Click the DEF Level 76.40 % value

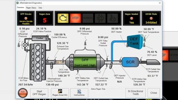[x=152, y=52]
